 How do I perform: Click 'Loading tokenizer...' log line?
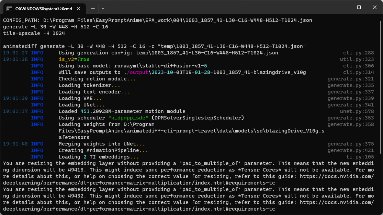89,86
